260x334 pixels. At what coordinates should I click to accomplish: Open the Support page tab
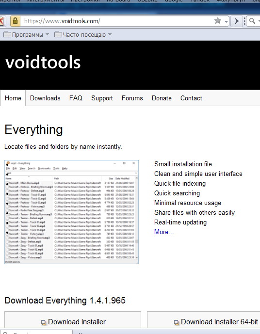pos(102,98)
